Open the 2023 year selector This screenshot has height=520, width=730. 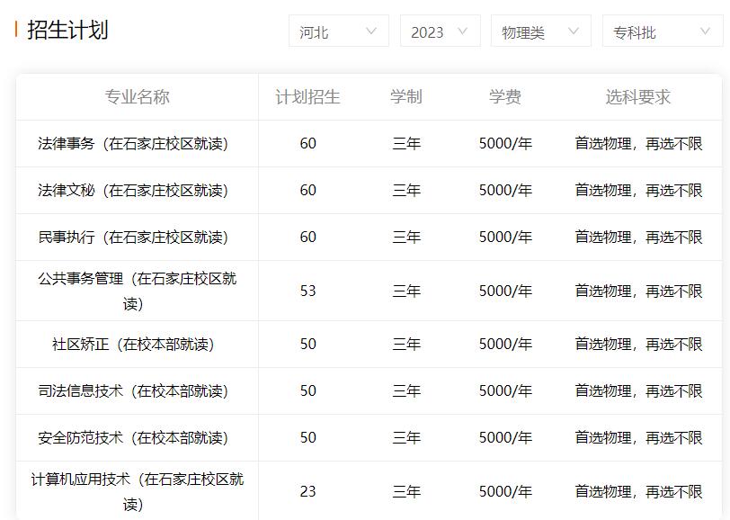tap(440, 30)
